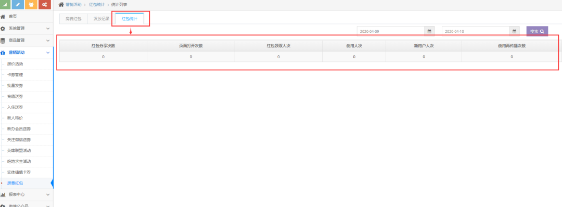
Task: Click the 0 value under 使用人次
Action: click(x=354, y=57)
